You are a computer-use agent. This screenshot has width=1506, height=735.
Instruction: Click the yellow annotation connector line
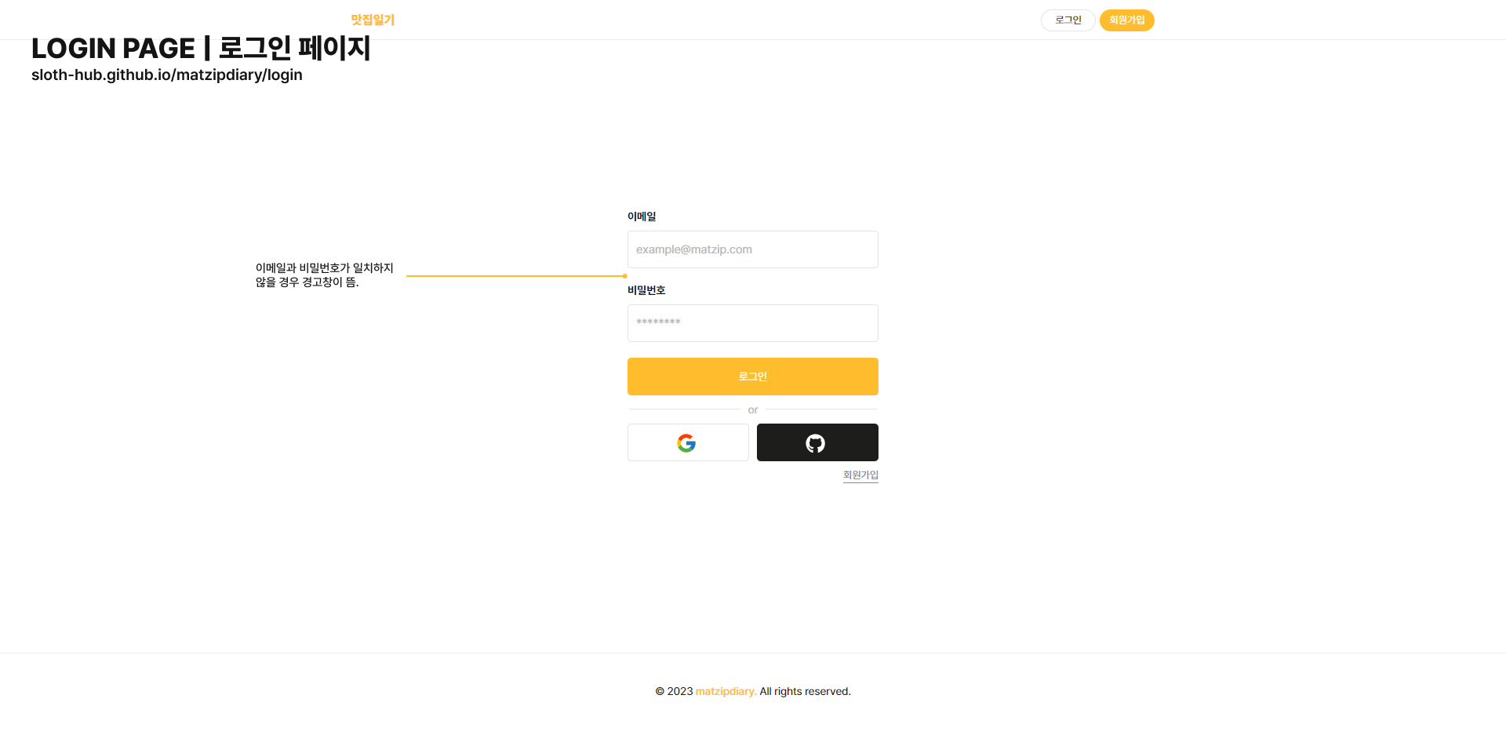click(x=514, y=276)
